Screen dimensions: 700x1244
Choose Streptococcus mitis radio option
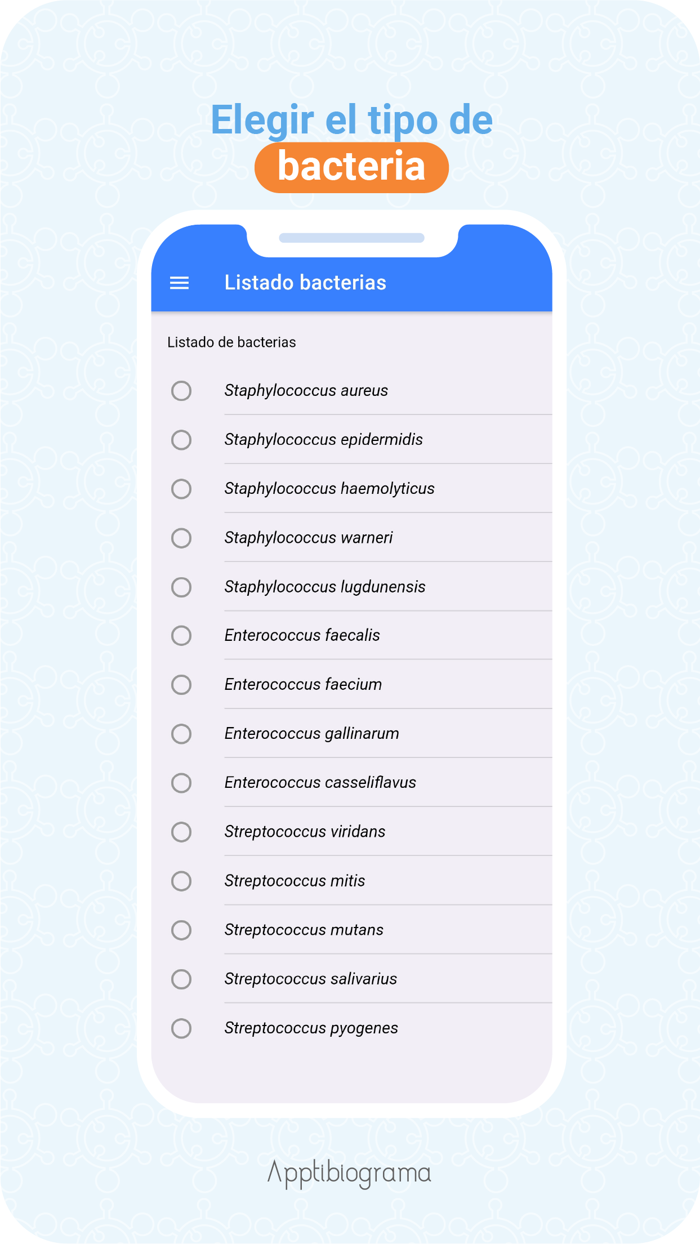(x=181, y=881)
